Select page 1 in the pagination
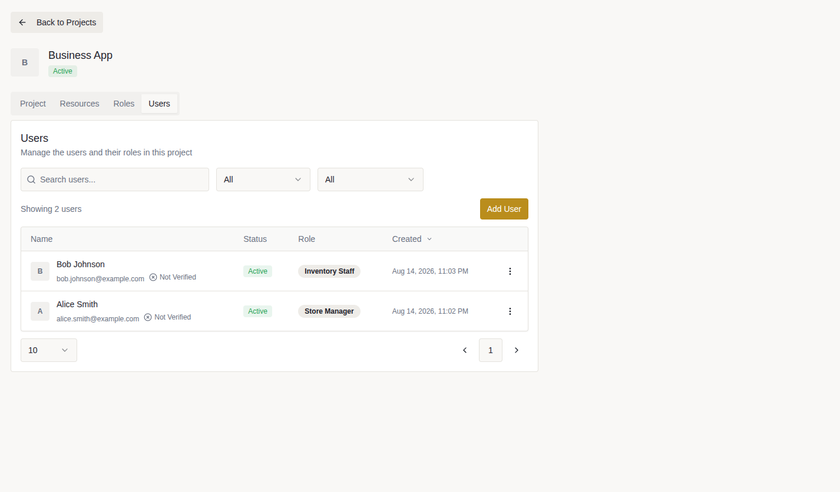 click(491, 350)
